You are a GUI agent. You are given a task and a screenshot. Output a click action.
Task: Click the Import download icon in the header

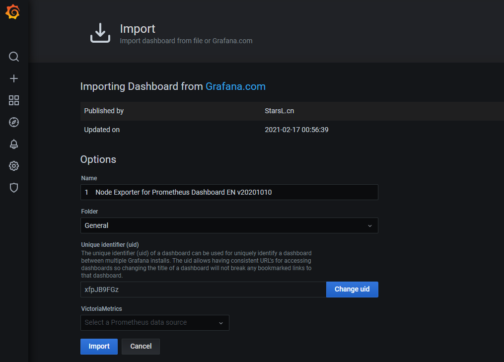click(x=100, y=33)
